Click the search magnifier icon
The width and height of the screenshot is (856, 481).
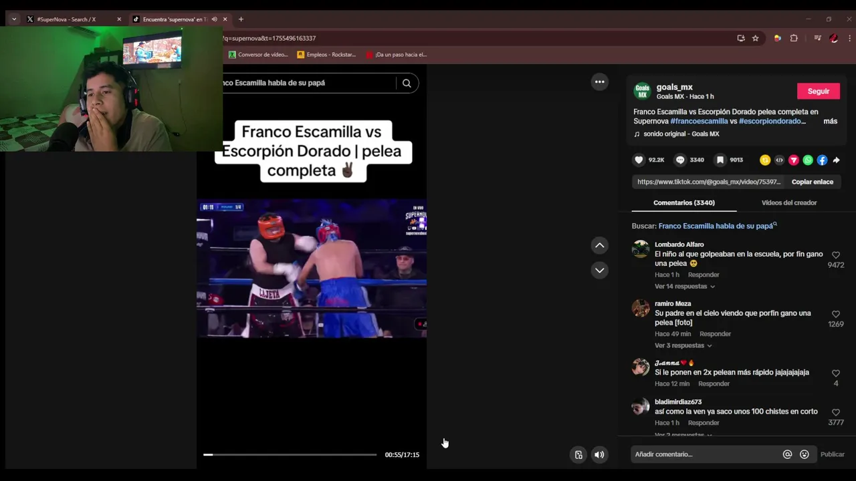pos(407,83)
